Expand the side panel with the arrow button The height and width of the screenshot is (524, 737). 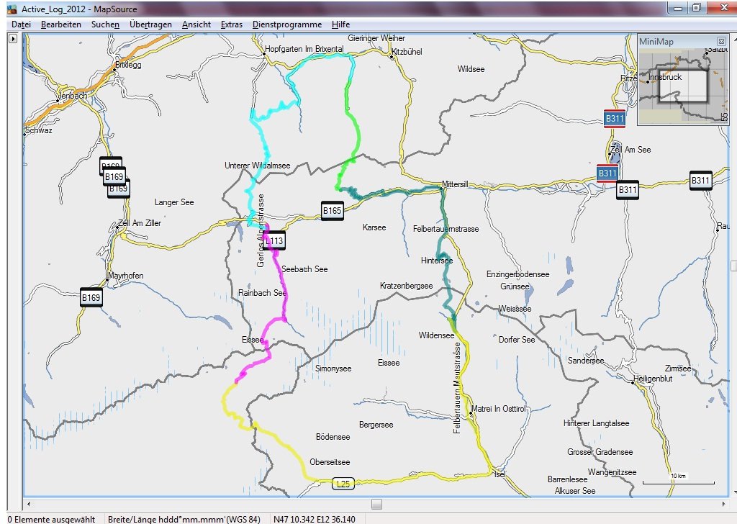tap(12, 38)
